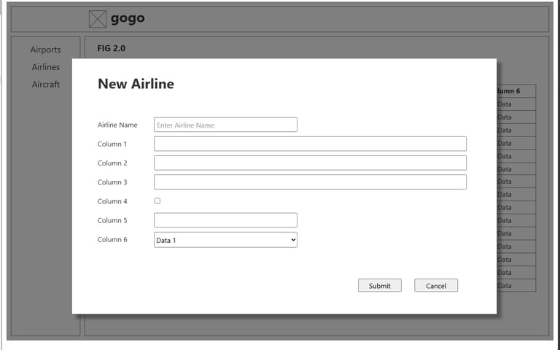The width and height of the screenshot is (560, 350).
Task: Click the Column 1 text field
Action: [x=310, y=144]
